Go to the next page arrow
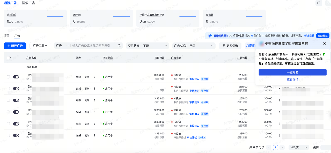Image resolution: width=331 pixels, height=153 pixels. tap(282, 147)
